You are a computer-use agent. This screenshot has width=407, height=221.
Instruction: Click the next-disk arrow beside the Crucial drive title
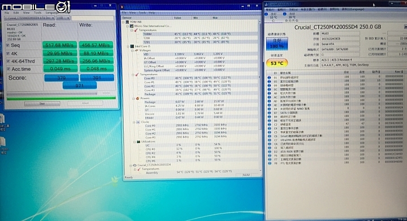[x=405, y=27]
